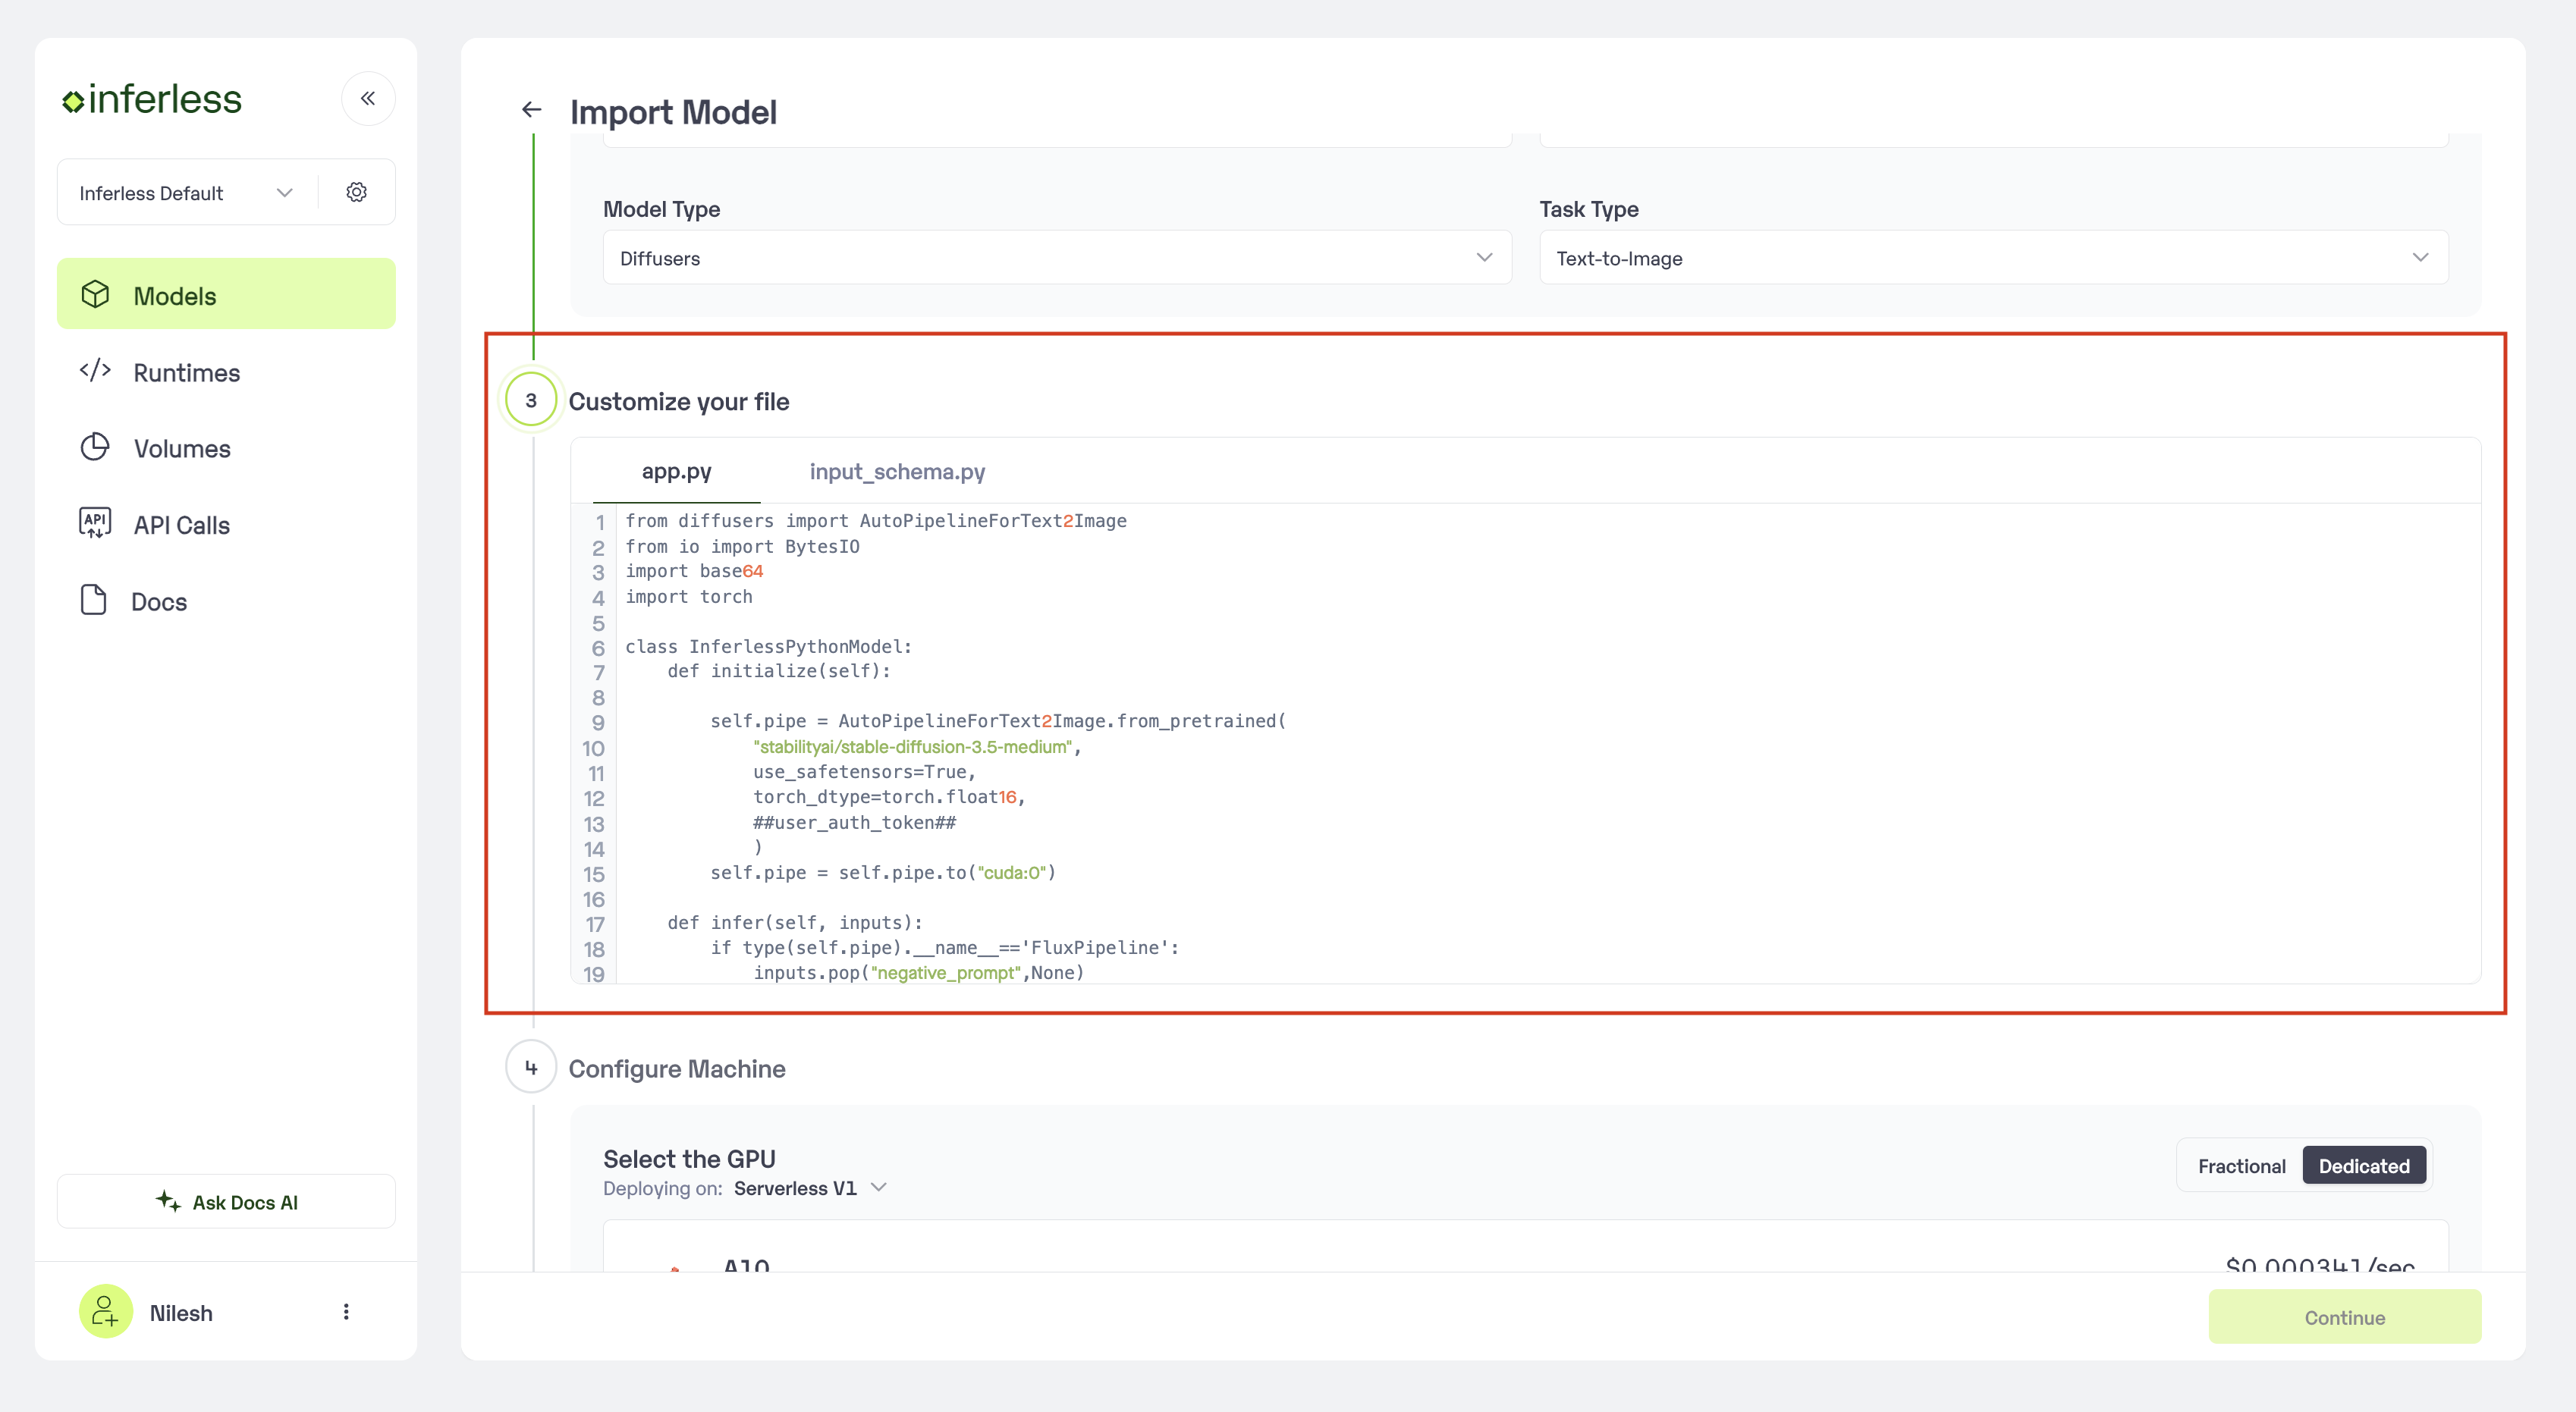
Task: Open the Model Type Diffusers dropdown
Action: [1056, 258]
